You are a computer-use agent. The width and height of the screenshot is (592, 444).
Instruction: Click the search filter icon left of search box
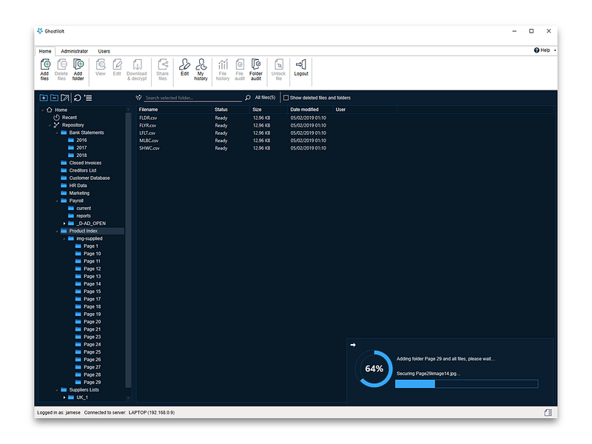pos(138,98)
